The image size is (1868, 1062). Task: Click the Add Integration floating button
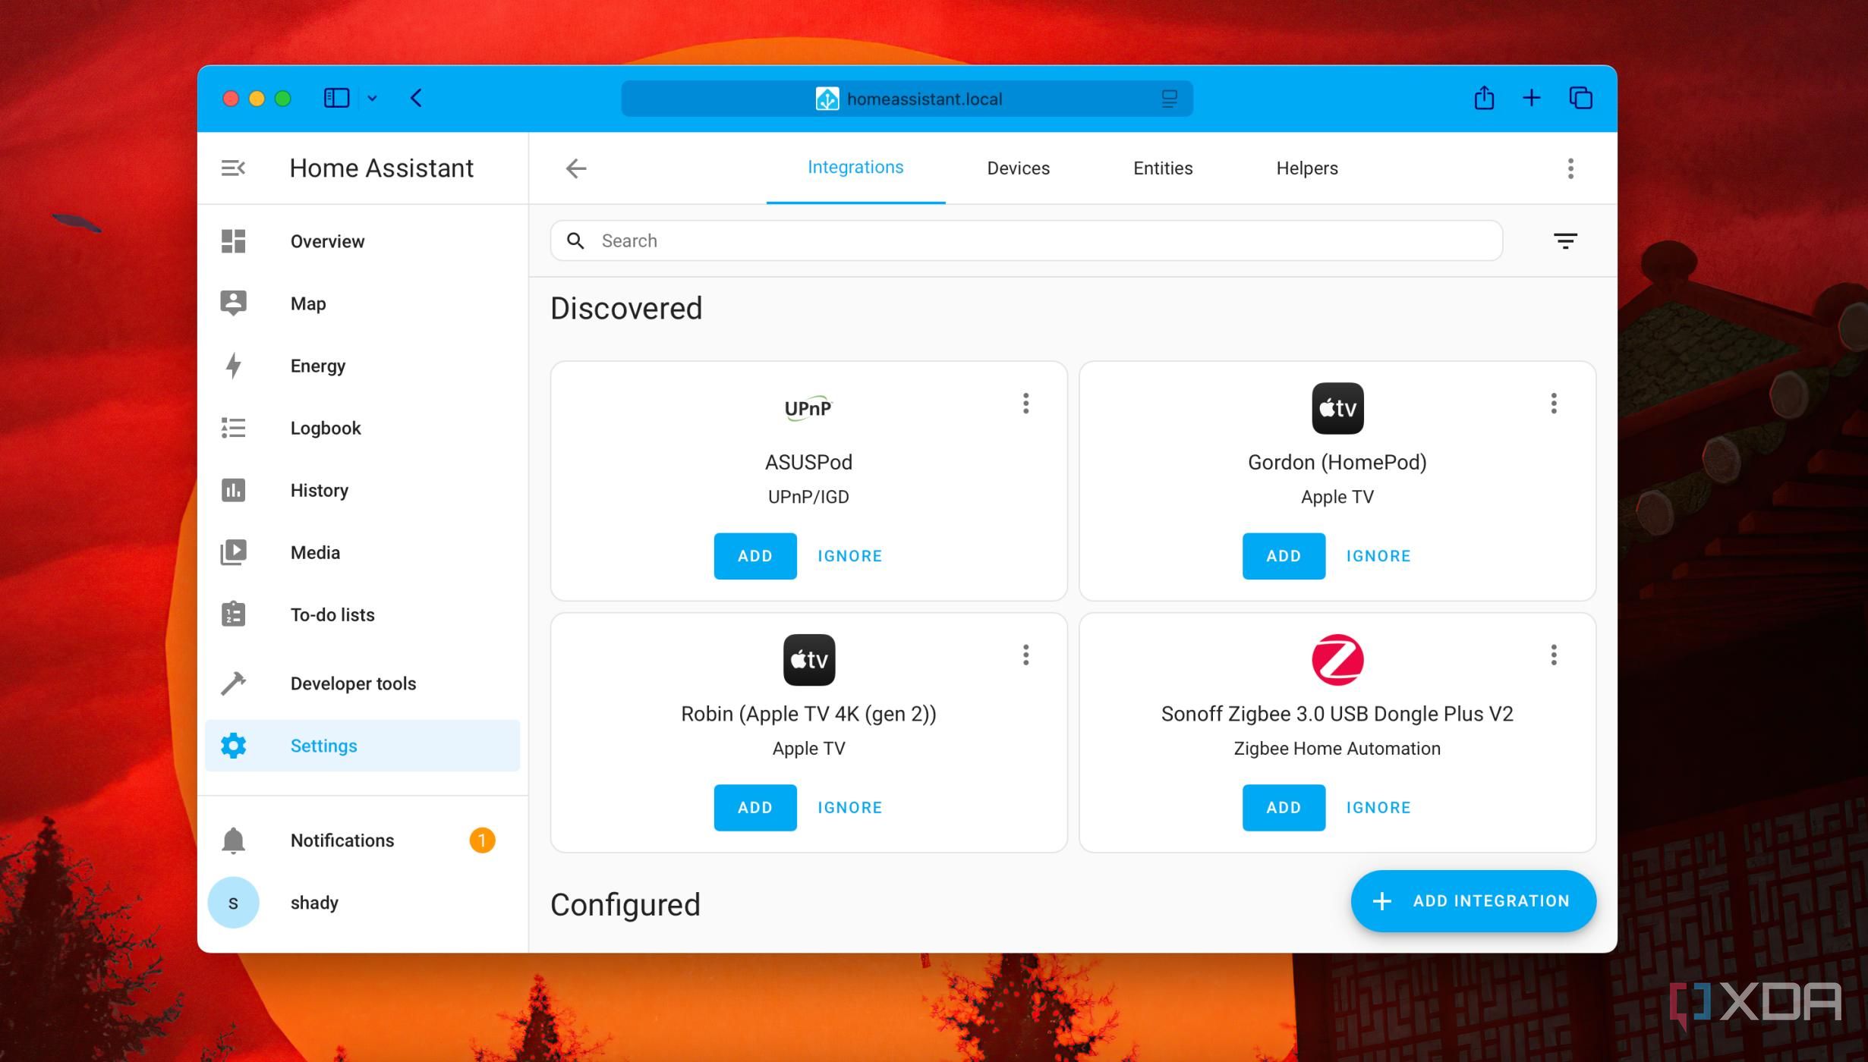click(1473, 901)
